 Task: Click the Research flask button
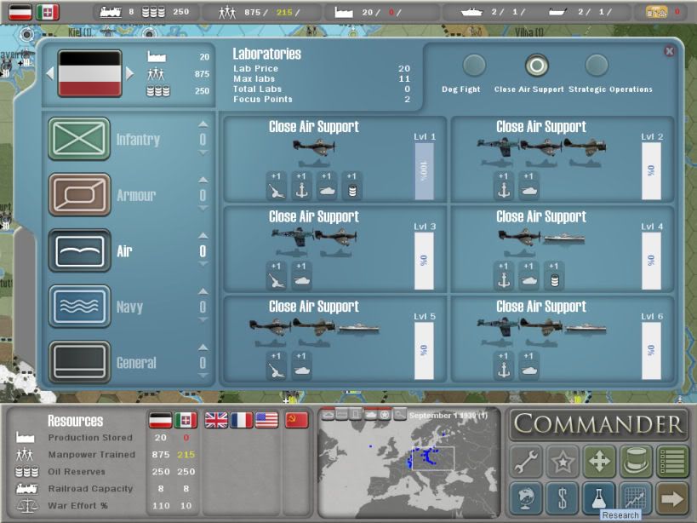tap(599, 497)
